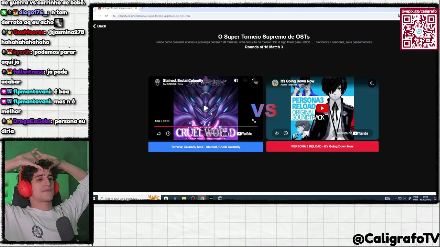440x247 pixels.
Task: Enter fullscreen on the left video
Action: pos(254,121)
